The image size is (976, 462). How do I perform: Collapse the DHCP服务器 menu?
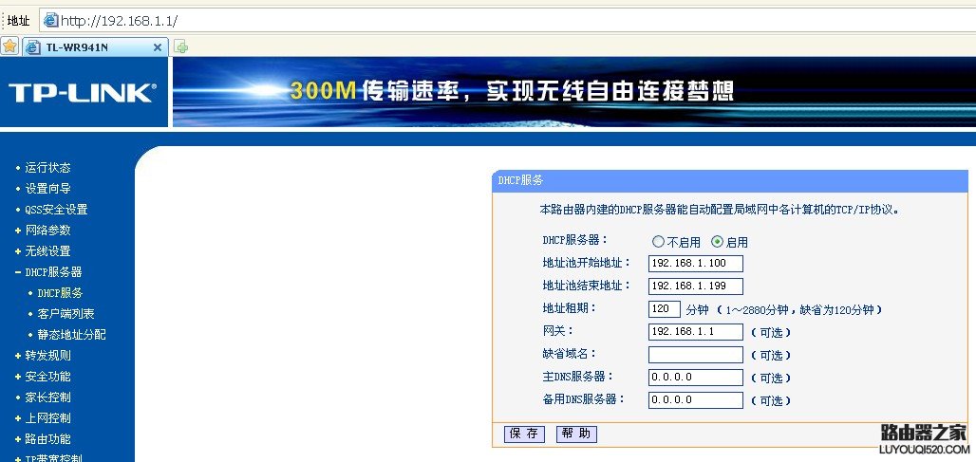53,272
